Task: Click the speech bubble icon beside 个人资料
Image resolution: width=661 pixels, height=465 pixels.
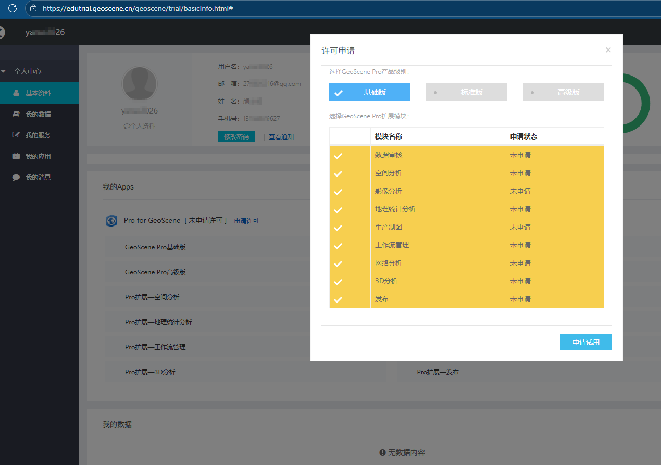Action: (x=127, y=126)
